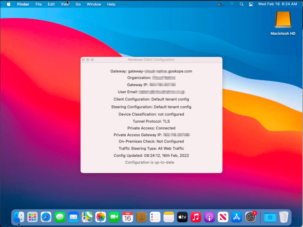Select the Macintosh HD desktop drive
The width and height of the screenshot is (303, 227).
pyautogui.click(x=283, y=23)
